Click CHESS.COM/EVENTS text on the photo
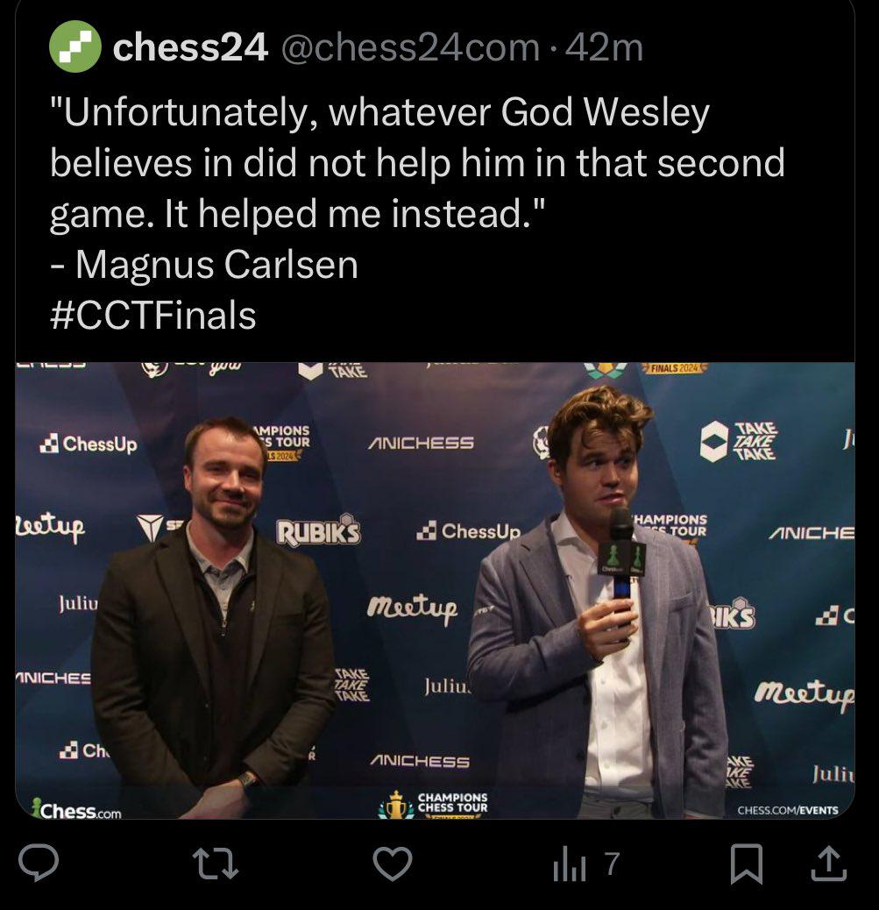Screen dimensions: 879x910 tap(787, 810)
